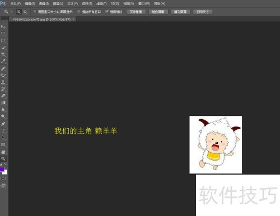
Task: Open the 文件(F) menu
Action: pos(16,4)
